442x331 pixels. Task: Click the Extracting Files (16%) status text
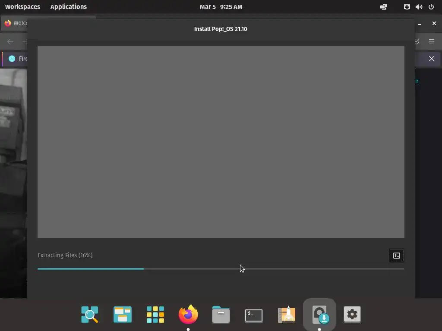[65, 255]
